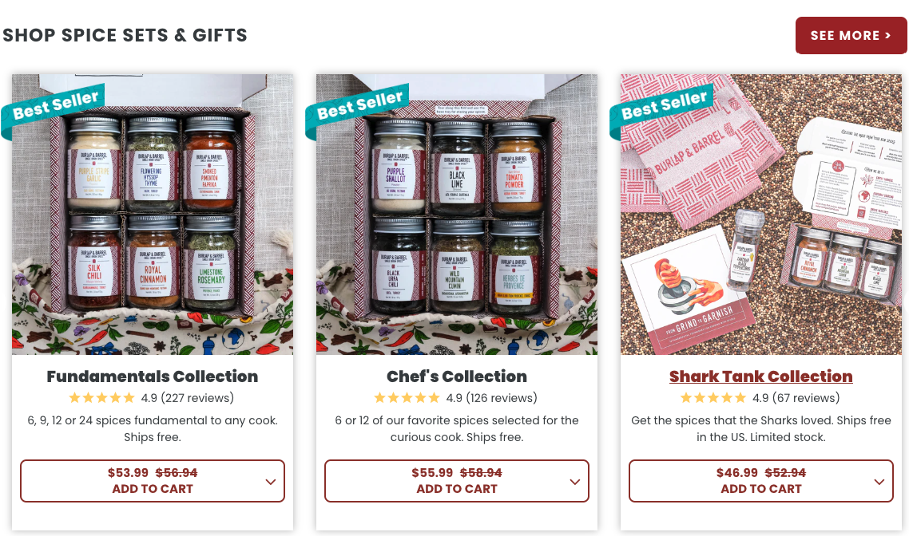Open the Chef's Collection title link
This screenshot has width=909, height=536.
click(457, 376)
